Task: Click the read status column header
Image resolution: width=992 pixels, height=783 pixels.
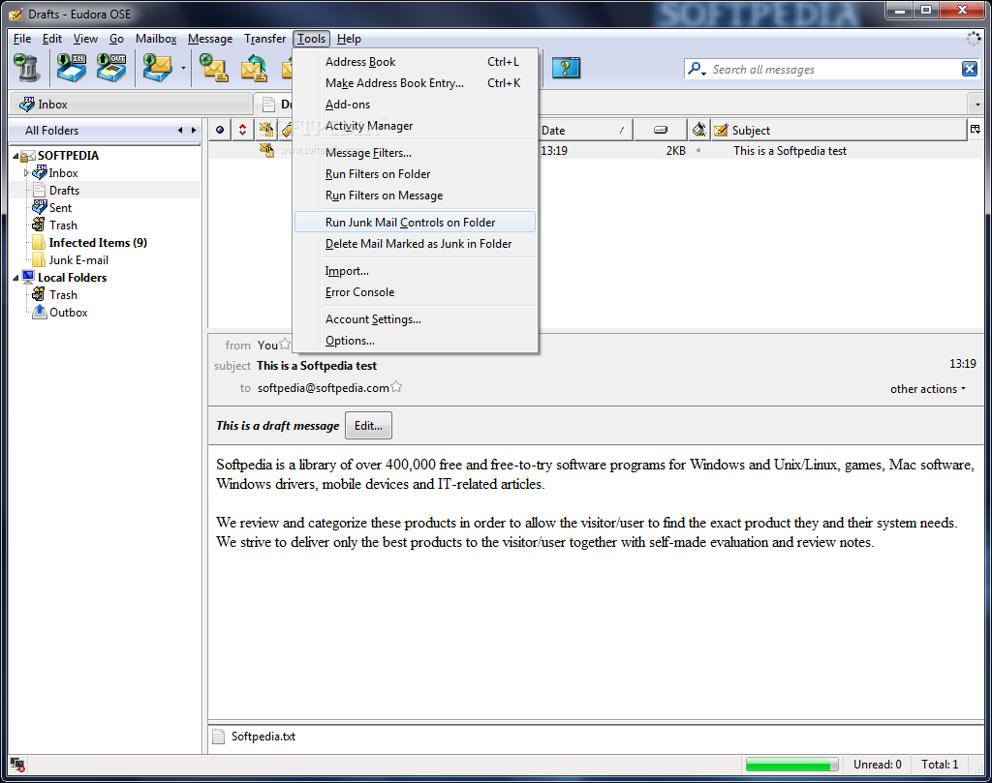Action: coord(220,130)
